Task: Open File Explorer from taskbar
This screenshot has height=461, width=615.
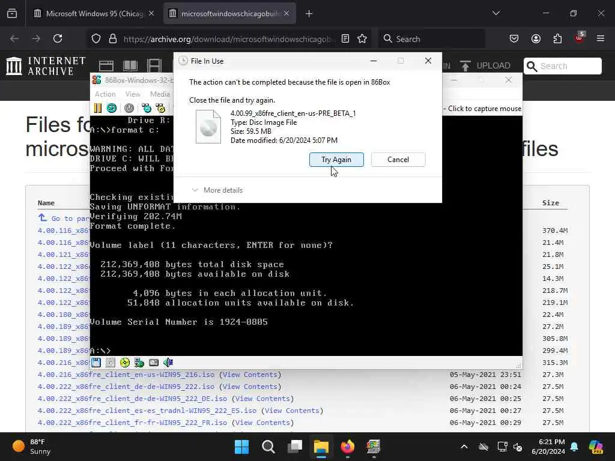Action: coord(321,447)
